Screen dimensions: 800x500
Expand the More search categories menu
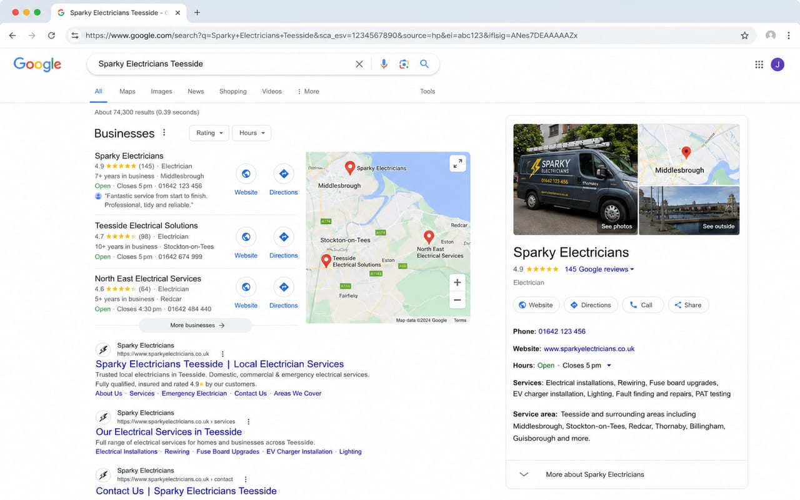[308, 91]
